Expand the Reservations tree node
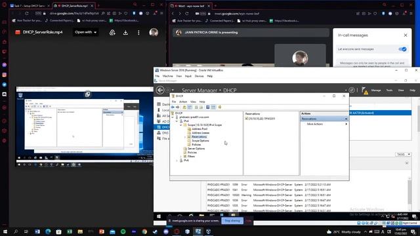Image resolution: width=420 pixels, height=236 pixels. pyautogui.click(x=185, y=137)
